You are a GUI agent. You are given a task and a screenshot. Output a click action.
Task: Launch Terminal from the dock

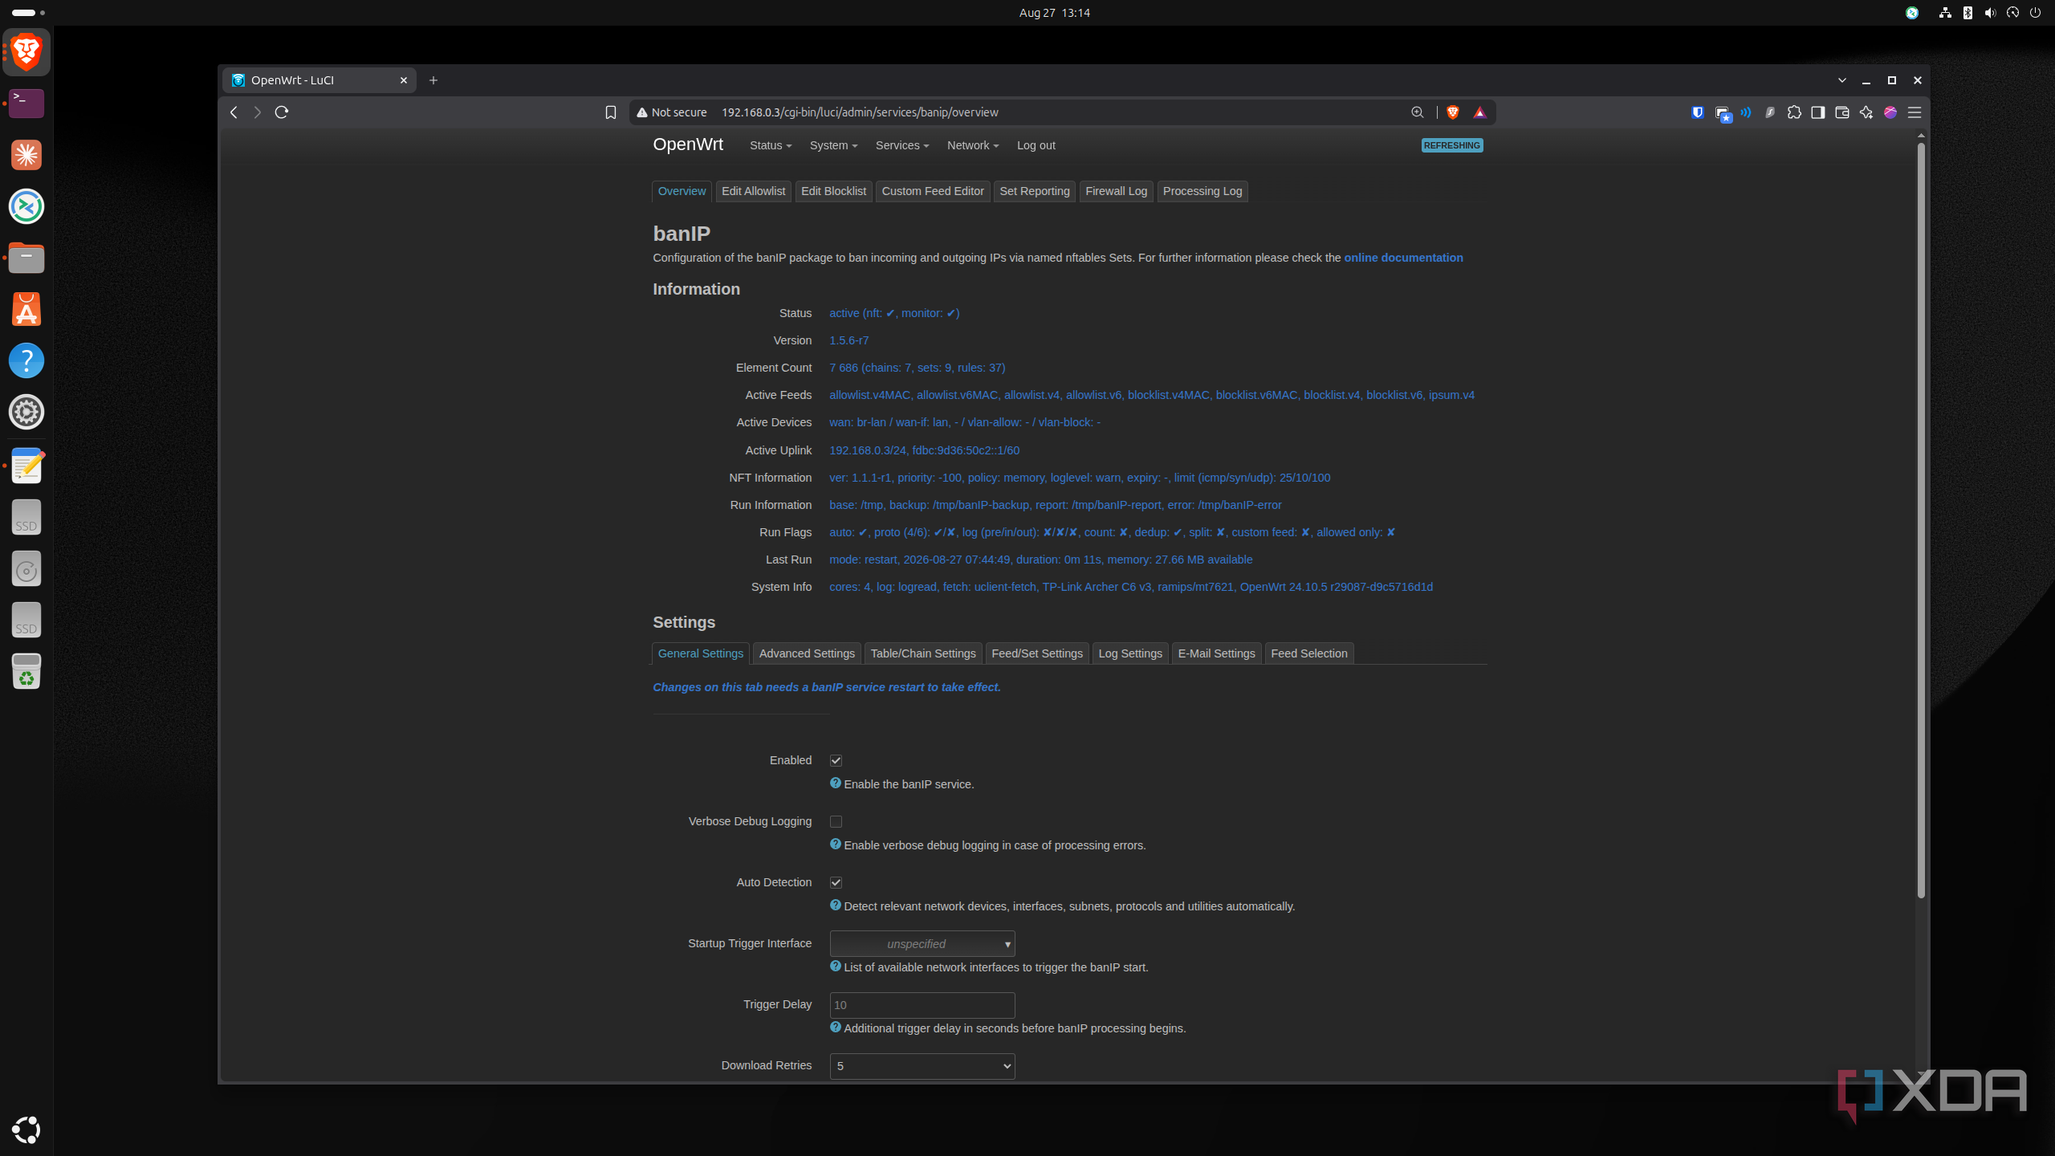pos(26,104)
